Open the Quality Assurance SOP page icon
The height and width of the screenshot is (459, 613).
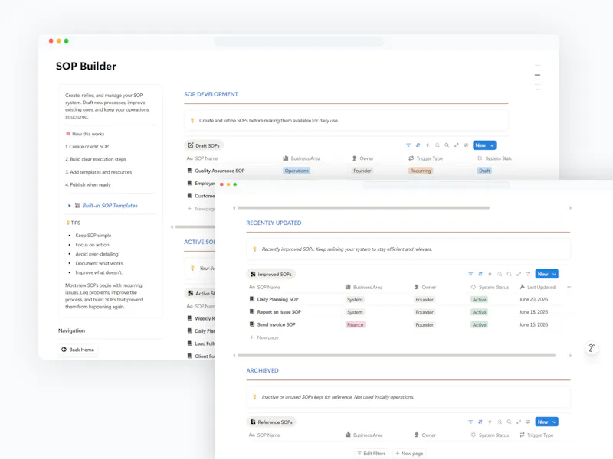pos(189,171)
